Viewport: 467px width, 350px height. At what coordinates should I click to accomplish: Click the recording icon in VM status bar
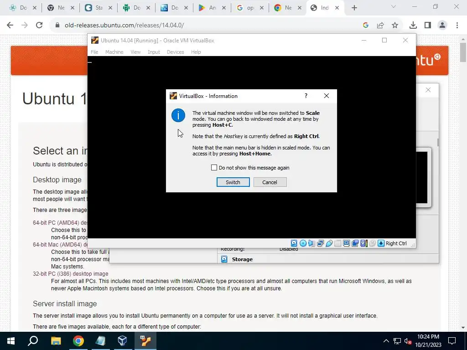point(355,243)
